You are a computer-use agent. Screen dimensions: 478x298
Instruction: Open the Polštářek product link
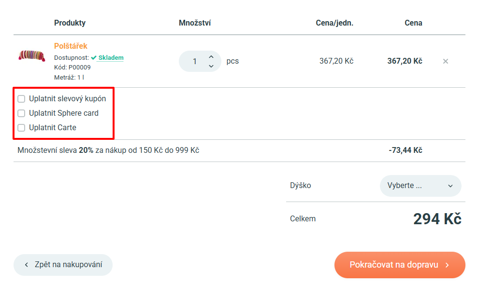click(x=71, y=46)
